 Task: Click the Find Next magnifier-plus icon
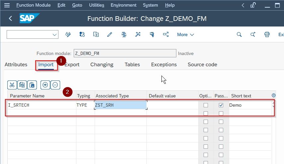[253, 34]
